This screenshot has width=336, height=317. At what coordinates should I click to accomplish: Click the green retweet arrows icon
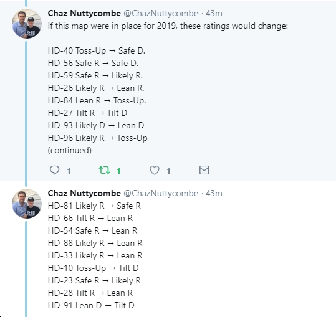[x=104, y=171]
